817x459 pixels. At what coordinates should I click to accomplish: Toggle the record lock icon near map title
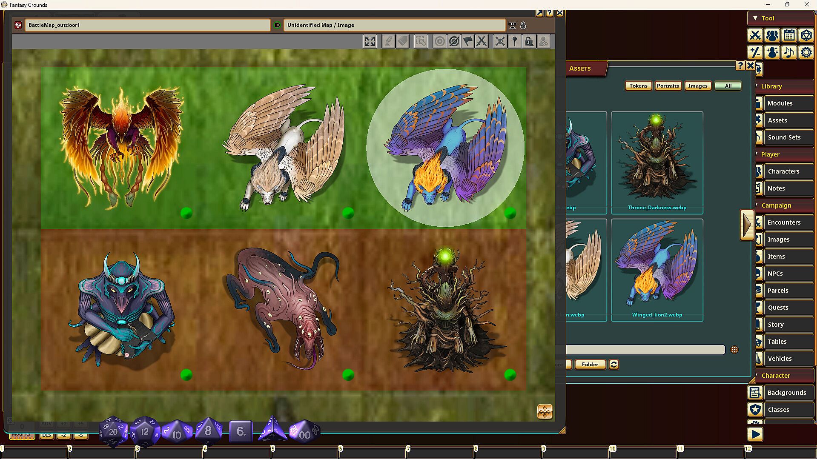pos(523,26)
